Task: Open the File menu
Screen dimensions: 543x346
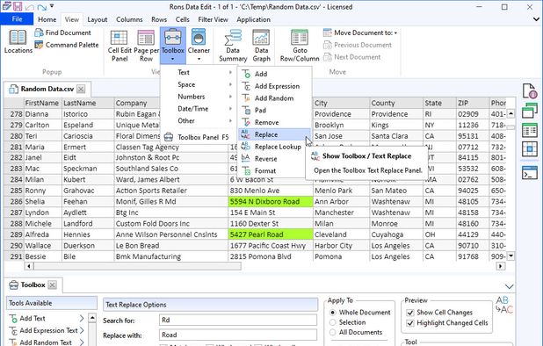Action: coord(17,19)
